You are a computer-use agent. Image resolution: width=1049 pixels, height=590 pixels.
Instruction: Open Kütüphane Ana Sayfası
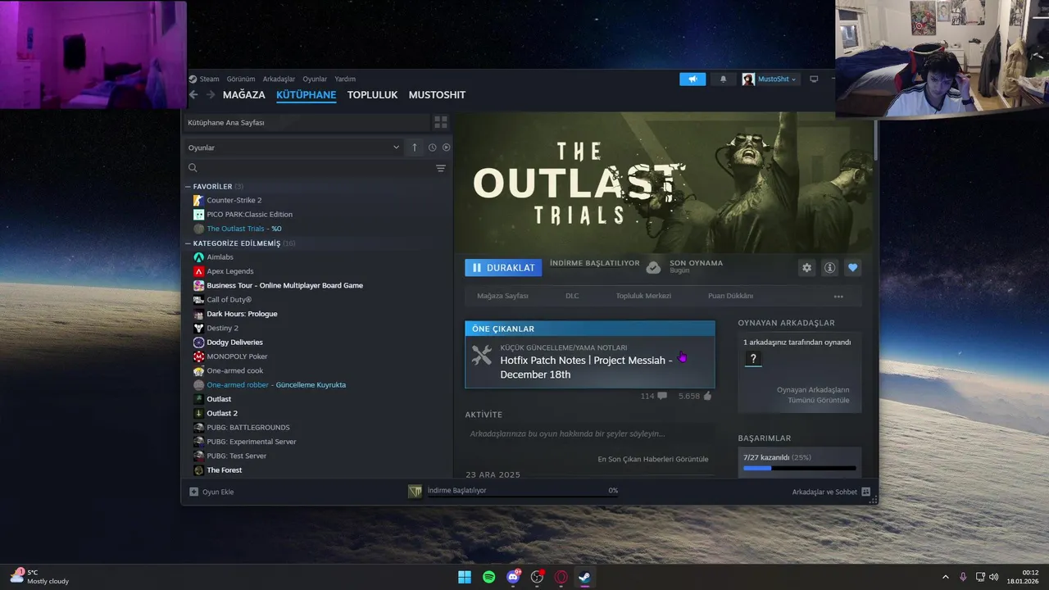pos(307,122)
